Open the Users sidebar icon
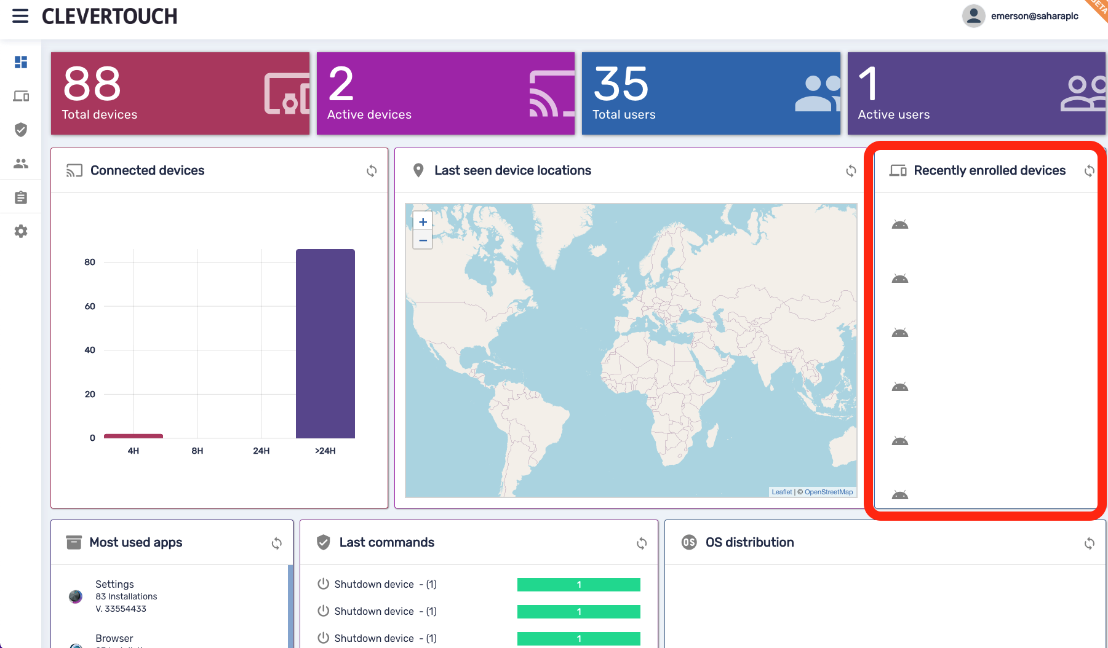Viewport: 1108px width, 648px height. point(21,164)
